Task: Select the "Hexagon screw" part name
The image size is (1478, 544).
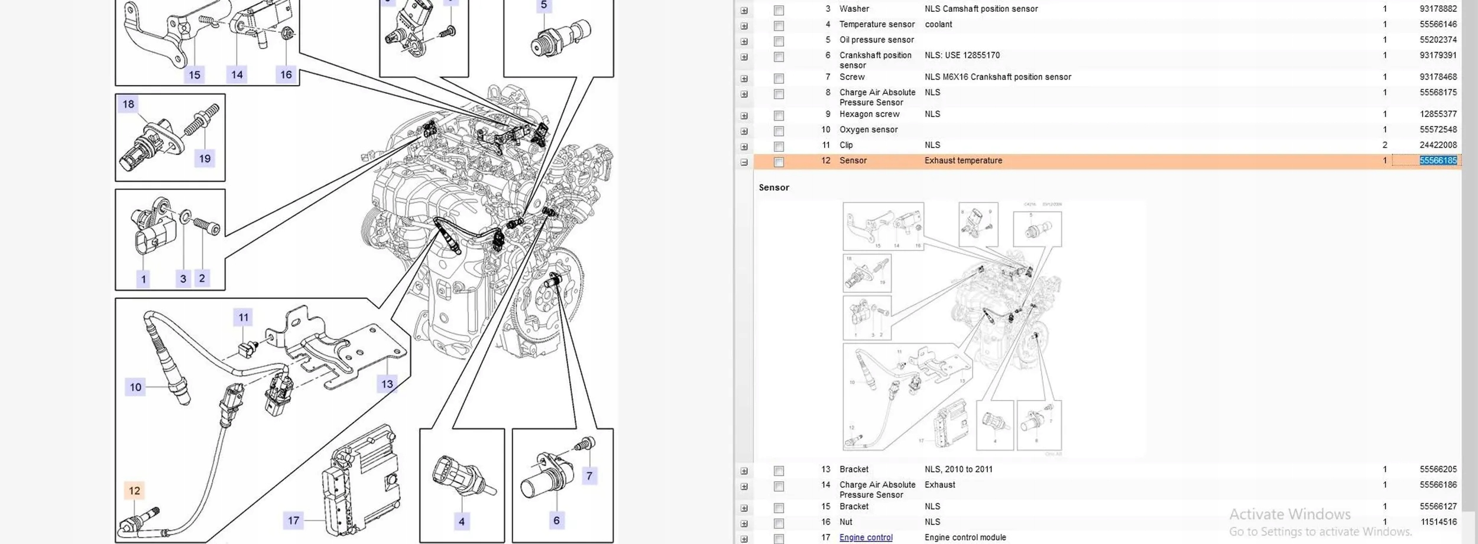Action: [x=869, y=114]
